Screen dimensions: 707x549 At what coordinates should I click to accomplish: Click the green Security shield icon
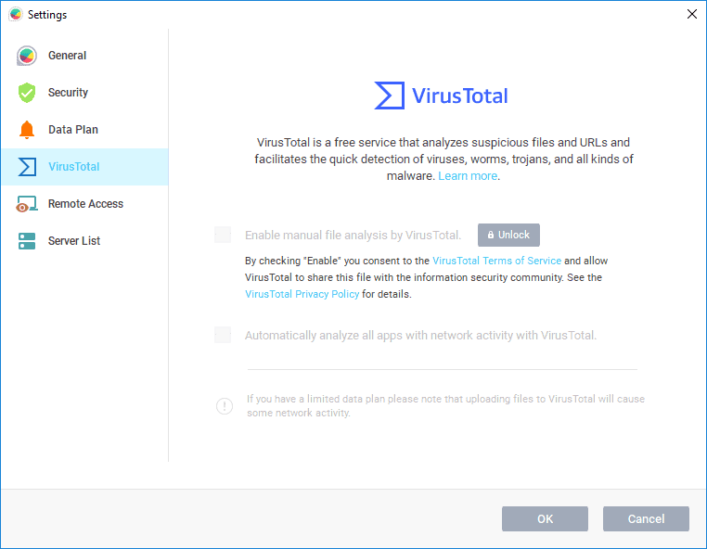pyautogui.click(x=27, y=93)
